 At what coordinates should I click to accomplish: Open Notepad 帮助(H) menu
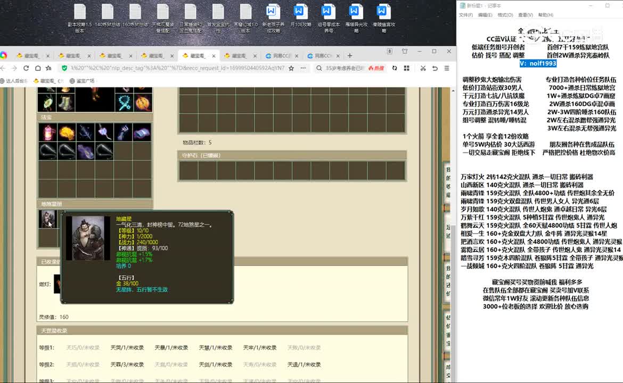pyautogui.click(x=545, y=15)
